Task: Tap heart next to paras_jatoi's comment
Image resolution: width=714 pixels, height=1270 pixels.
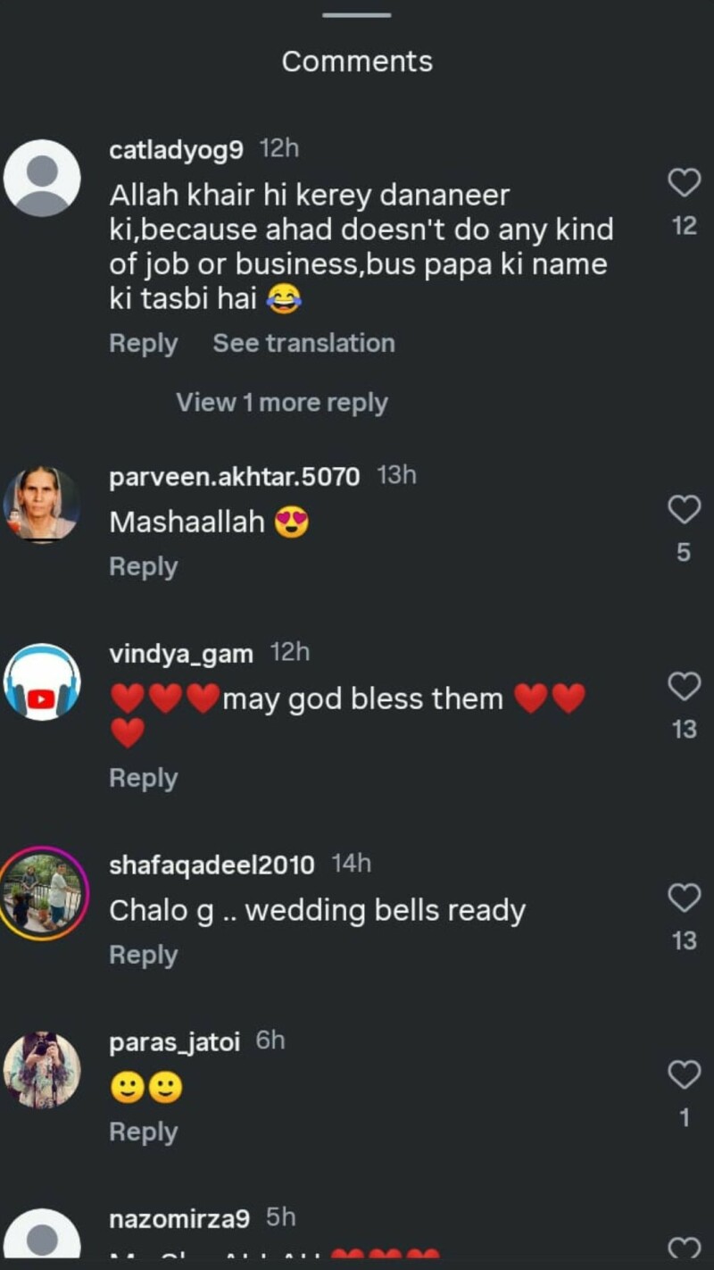Action: tap(684, 1074)
